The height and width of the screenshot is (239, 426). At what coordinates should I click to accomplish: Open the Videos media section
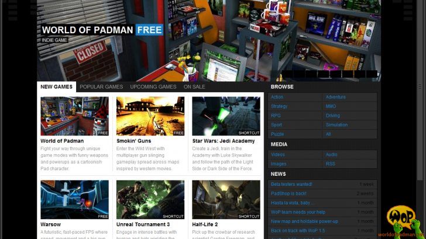click(x=278, y=155)
